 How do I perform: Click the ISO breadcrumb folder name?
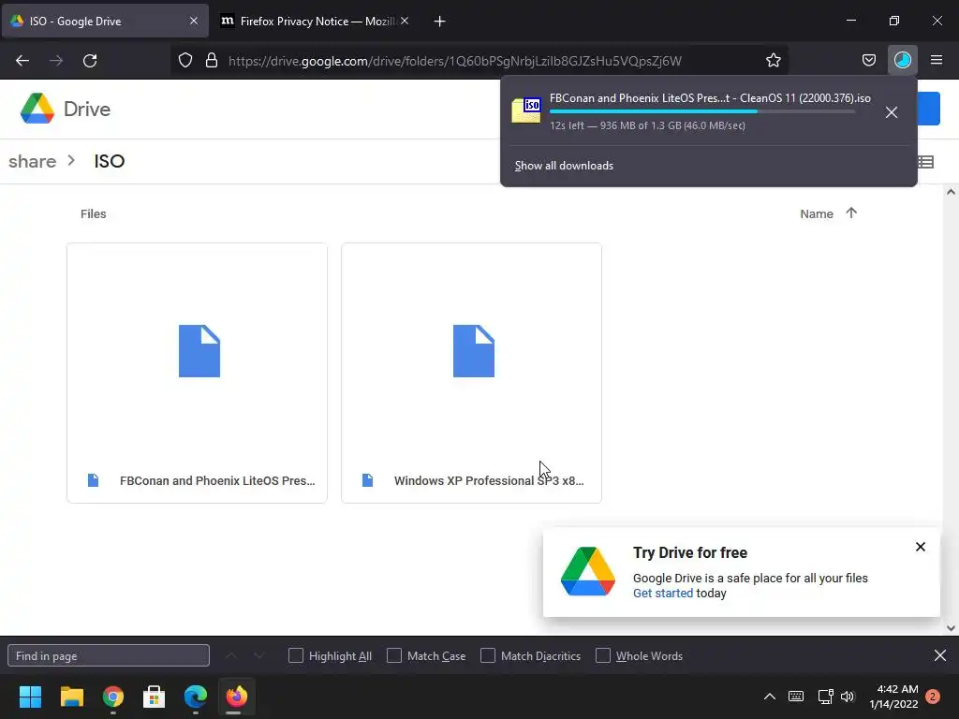pos(110,161)
